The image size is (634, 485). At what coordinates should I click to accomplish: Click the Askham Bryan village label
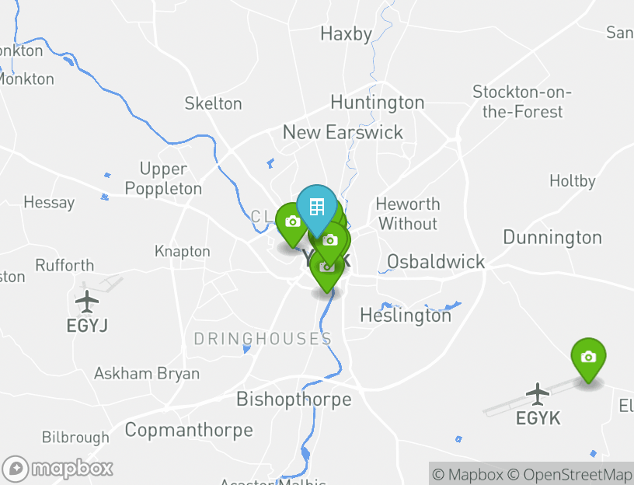coord(147,374)
